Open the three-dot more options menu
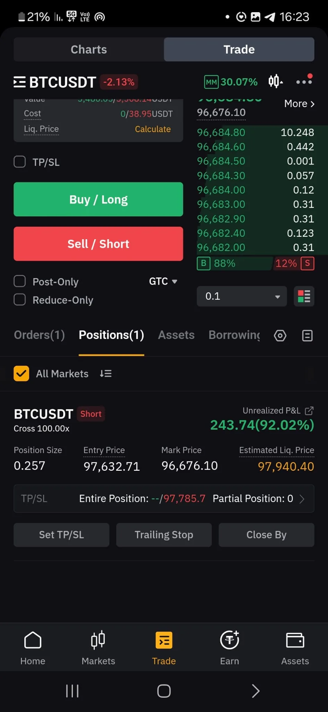Viewport: 328px width, 712px height. pos(304,82)
